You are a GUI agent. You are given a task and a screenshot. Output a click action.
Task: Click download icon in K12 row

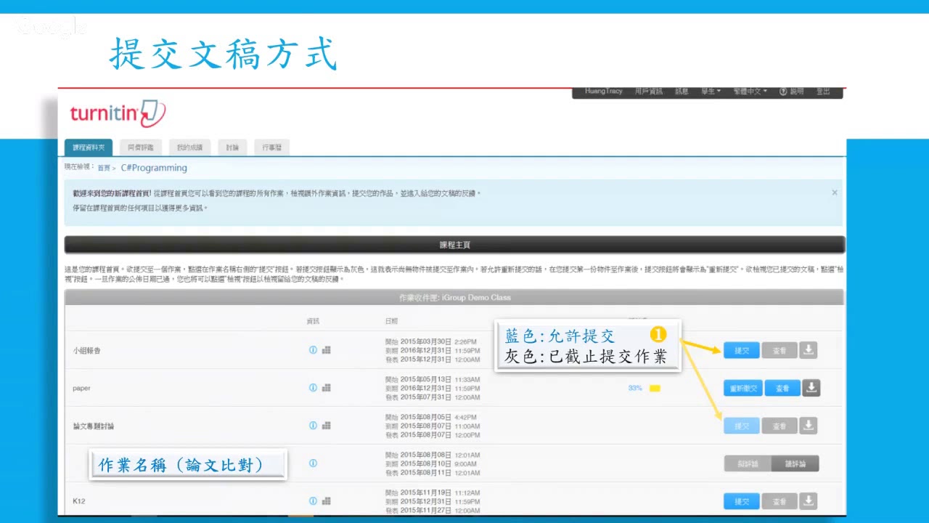coord(809,501)
